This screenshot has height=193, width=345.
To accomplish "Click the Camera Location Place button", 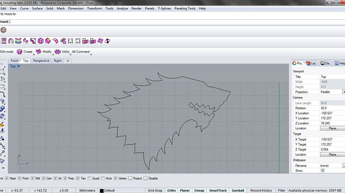I will (332, 128).
